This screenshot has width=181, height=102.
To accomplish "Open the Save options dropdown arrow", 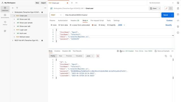I will (x=160, y=8).
